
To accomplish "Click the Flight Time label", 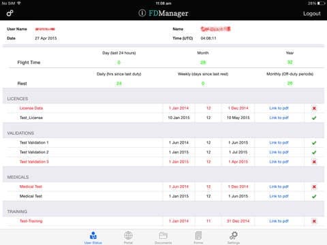I will click(x=29, y=63).
